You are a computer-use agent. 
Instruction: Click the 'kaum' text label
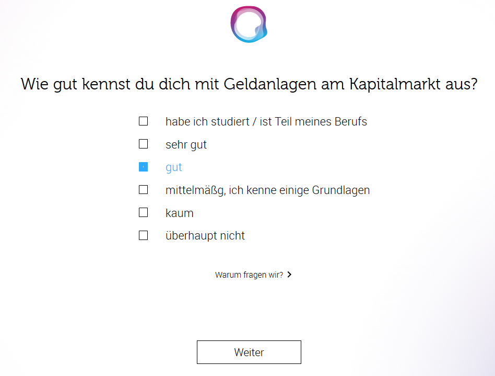tap(179, 213)
